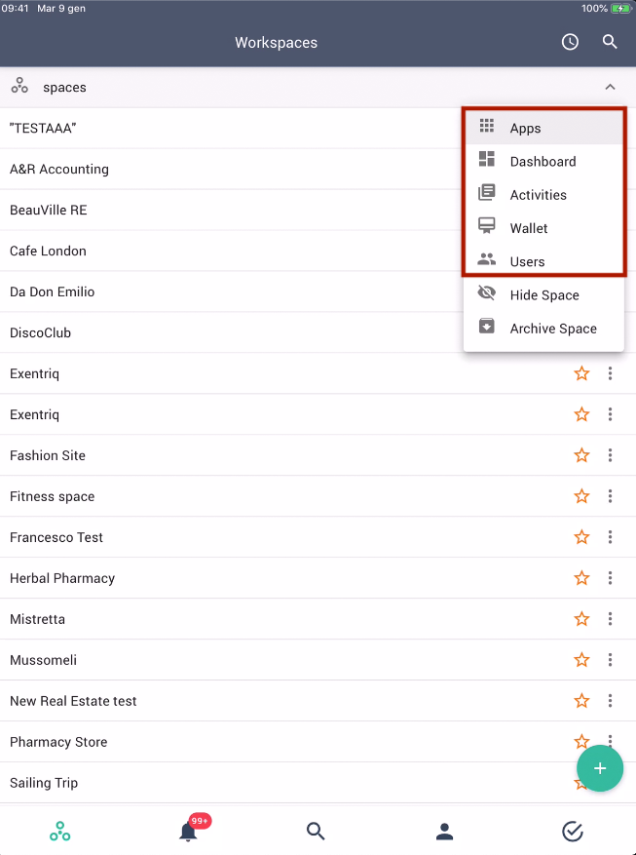Viewport: 636px width, 855px height.
Task: Open the recent history clock icon
Action: tap(570, 42)
